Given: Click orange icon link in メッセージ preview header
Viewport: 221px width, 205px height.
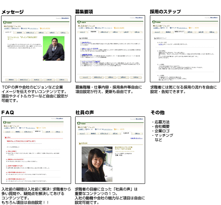Looking at the screenshot, I should point(45,29).
